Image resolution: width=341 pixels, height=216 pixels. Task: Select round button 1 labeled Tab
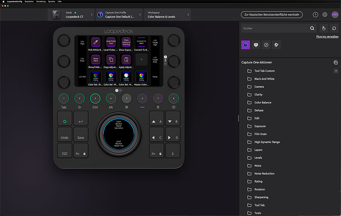(64, 98)
